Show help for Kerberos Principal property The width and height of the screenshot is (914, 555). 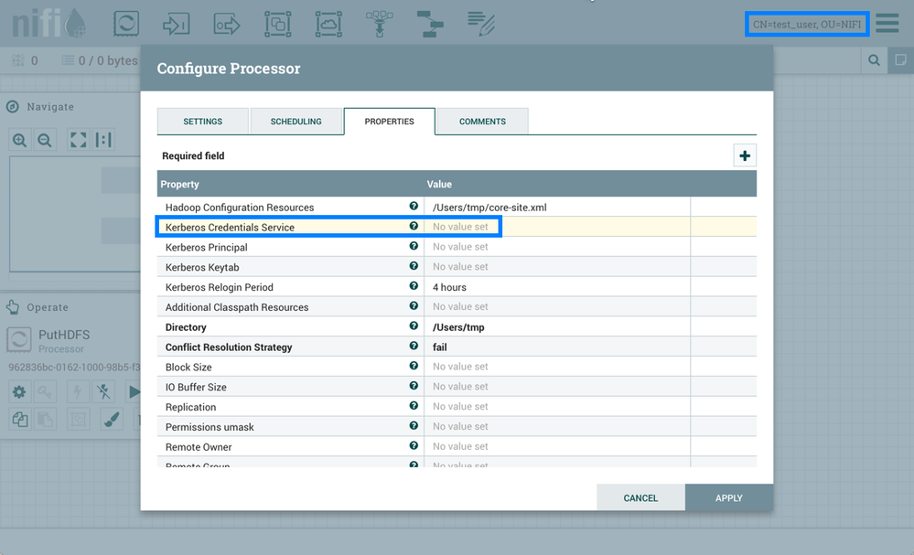(414, 247)
